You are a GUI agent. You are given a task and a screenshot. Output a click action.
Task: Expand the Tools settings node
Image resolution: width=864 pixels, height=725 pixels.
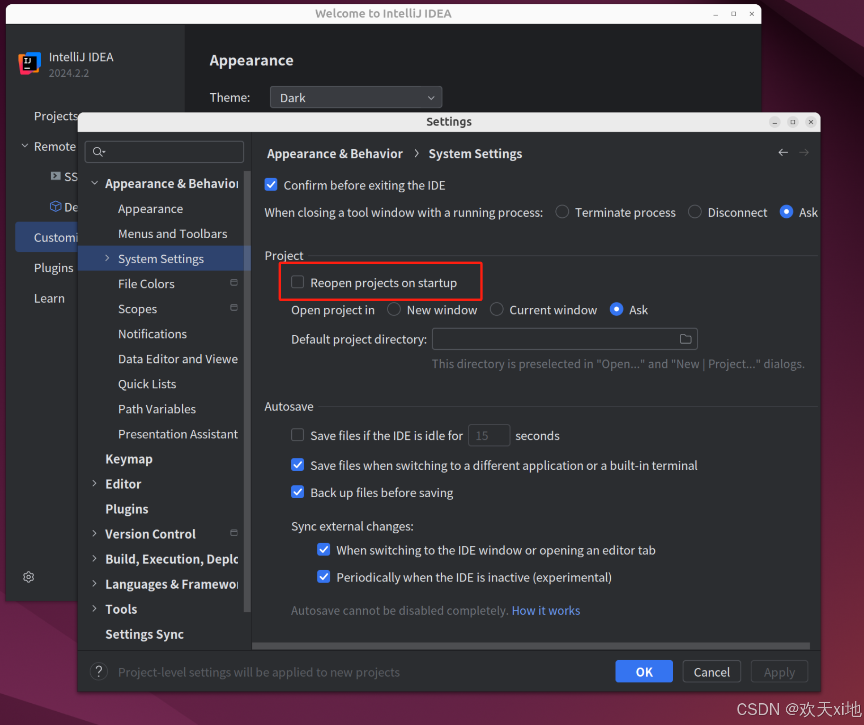pos(94,609)
